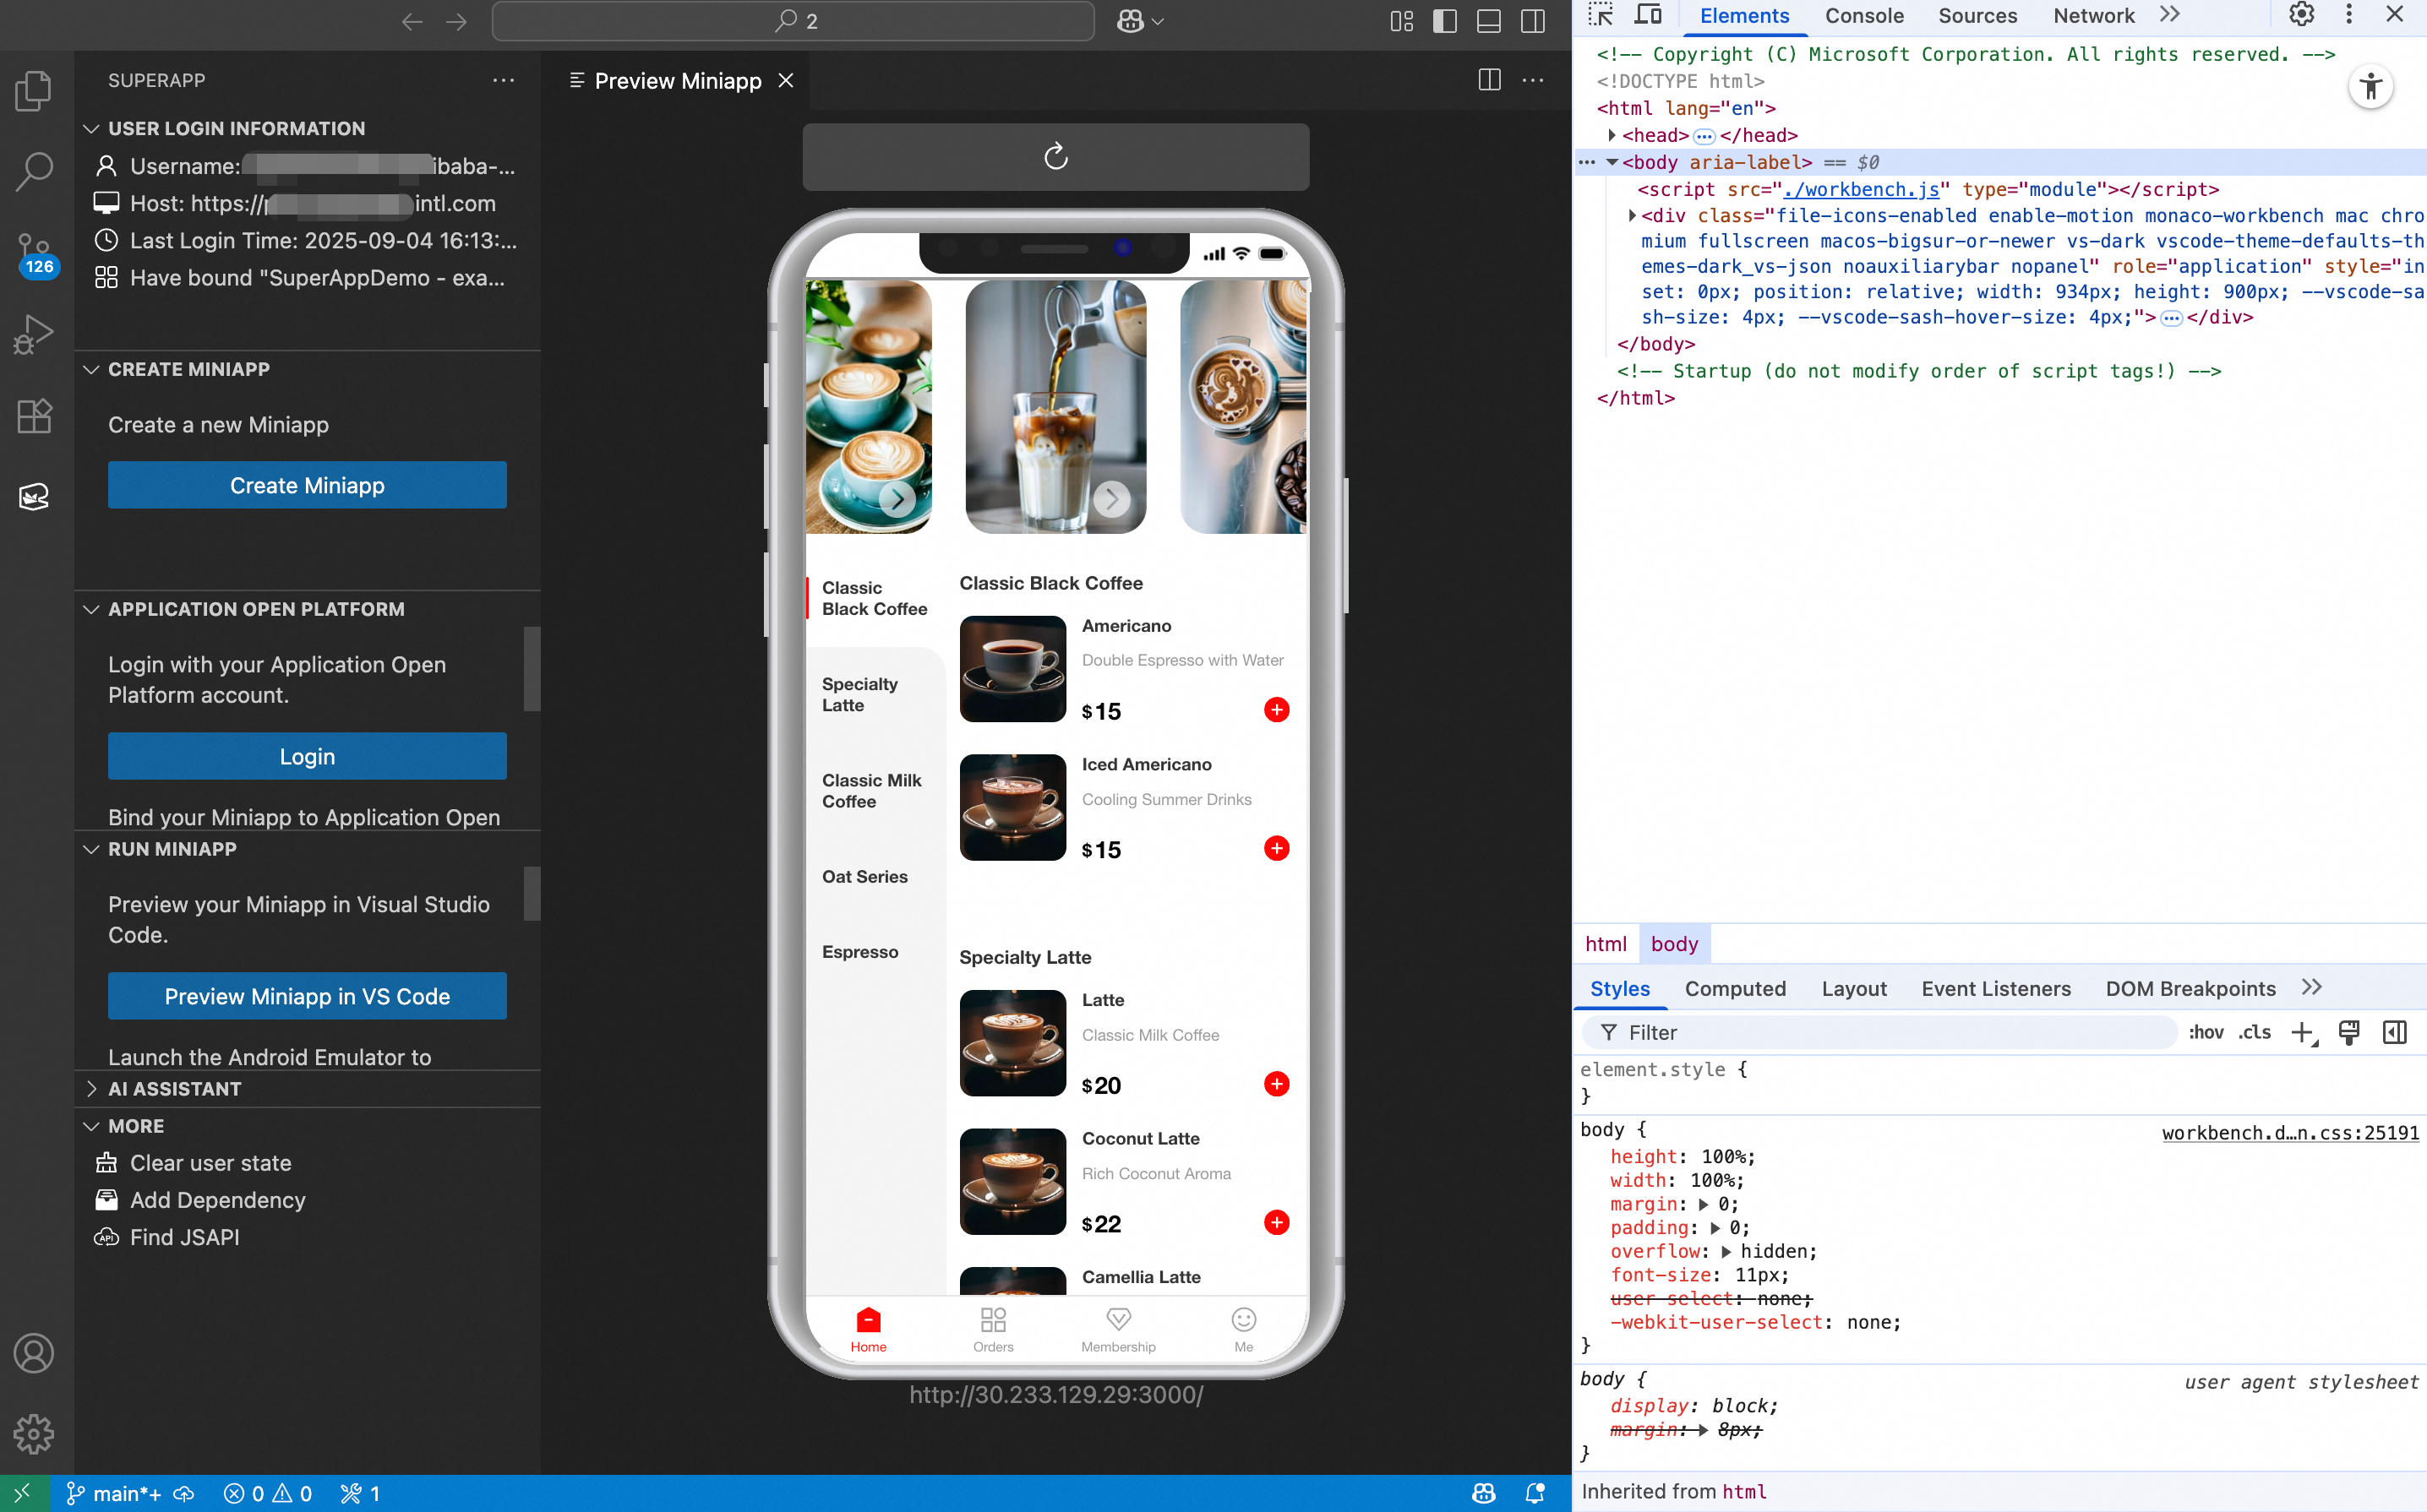Toggle the device toolbar icon in DevTools

pos(1648,16)
